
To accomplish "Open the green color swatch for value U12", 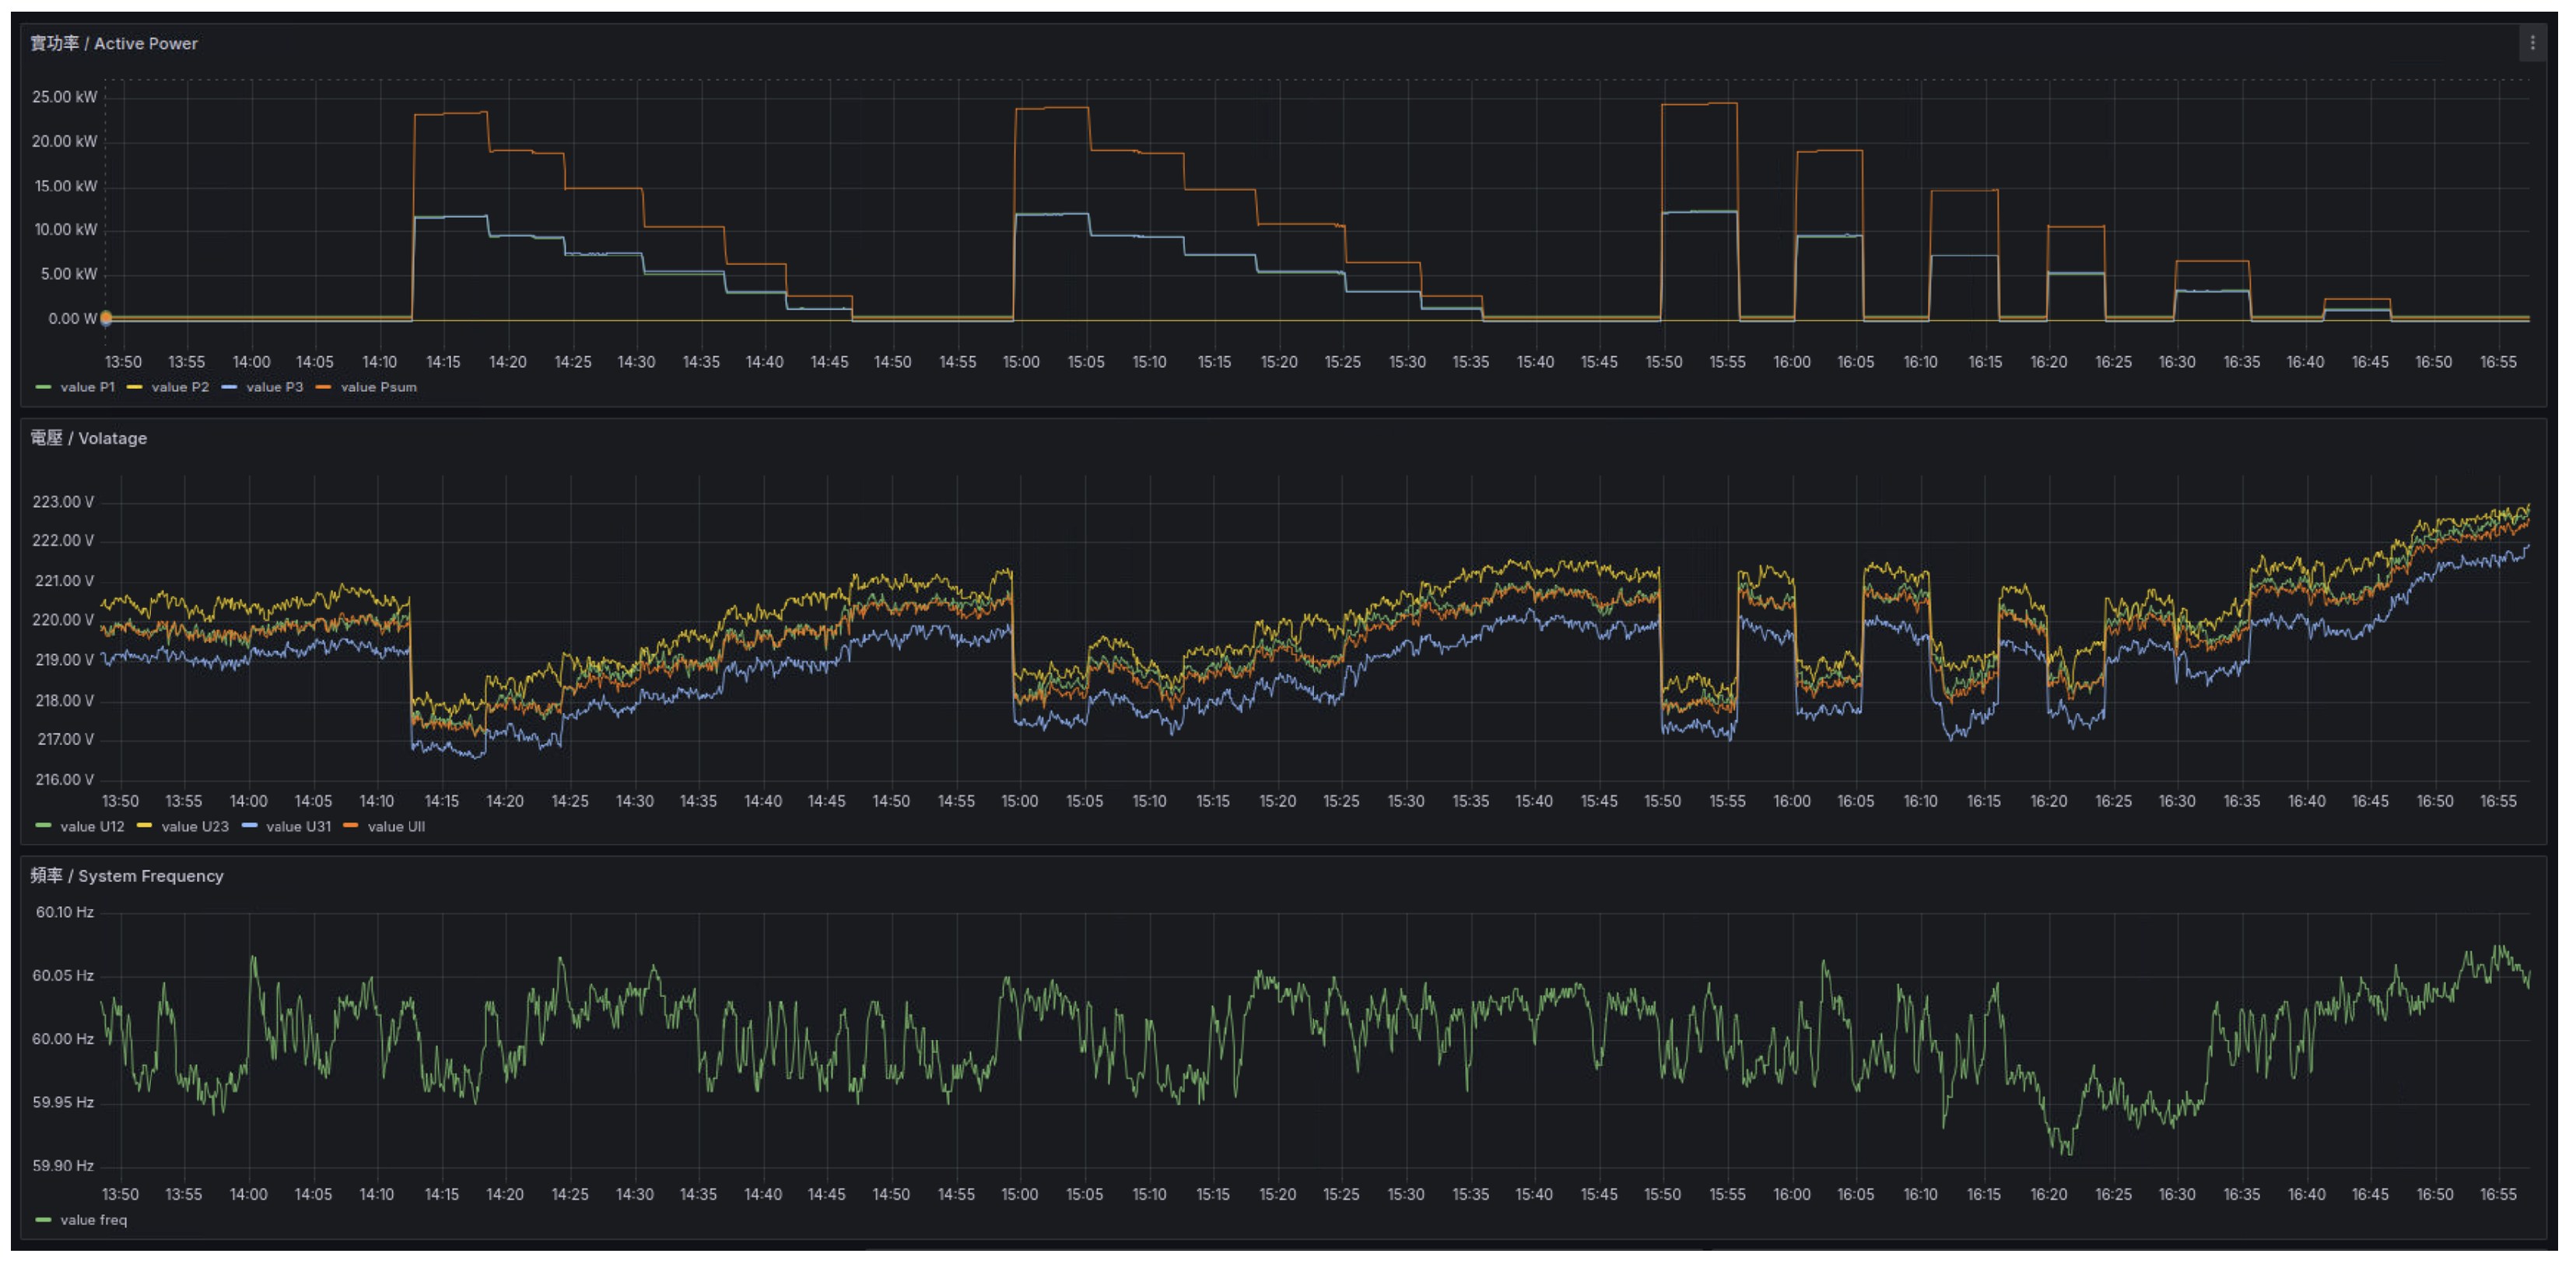I will pyautogui.click(x=43, y=826).
